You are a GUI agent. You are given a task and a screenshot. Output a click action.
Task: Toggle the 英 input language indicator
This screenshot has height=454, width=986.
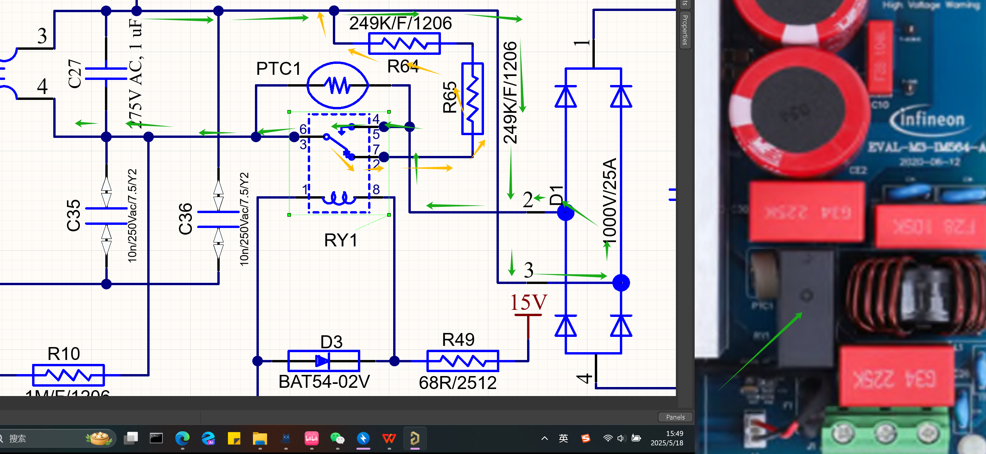tap(563, 438)
